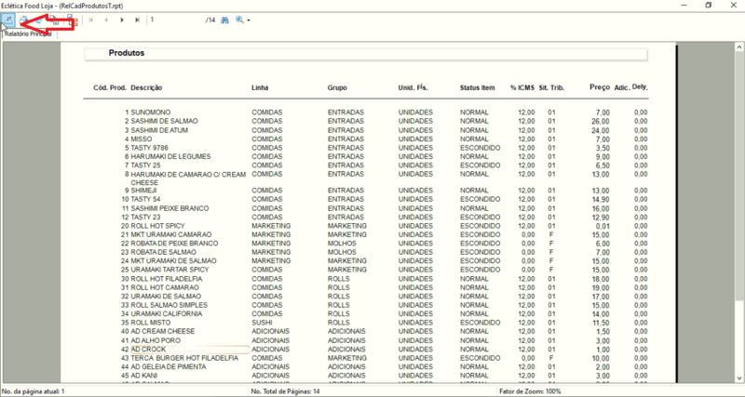Click the AD KANI description

click(144, 376)
